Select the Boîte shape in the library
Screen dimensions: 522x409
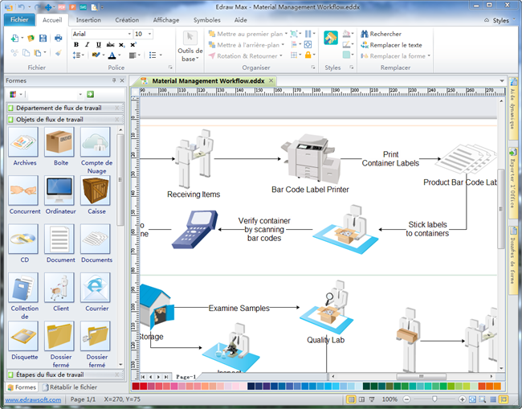(x=60, y=143)
